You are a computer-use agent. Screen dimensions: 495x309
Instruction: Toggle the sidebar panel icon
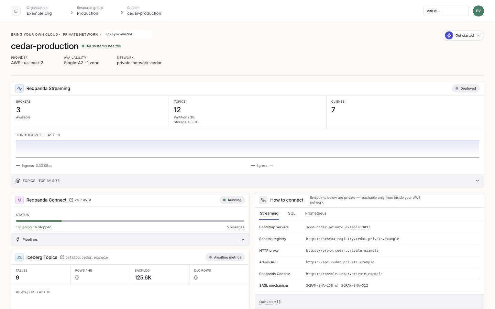click(x=16, y=11)
